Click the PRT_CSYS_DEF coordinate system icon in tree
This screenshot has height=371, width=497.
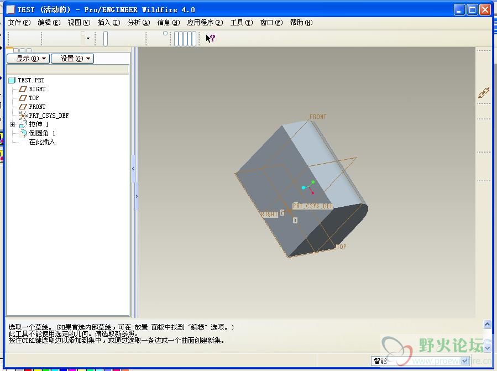coord(23,116)
